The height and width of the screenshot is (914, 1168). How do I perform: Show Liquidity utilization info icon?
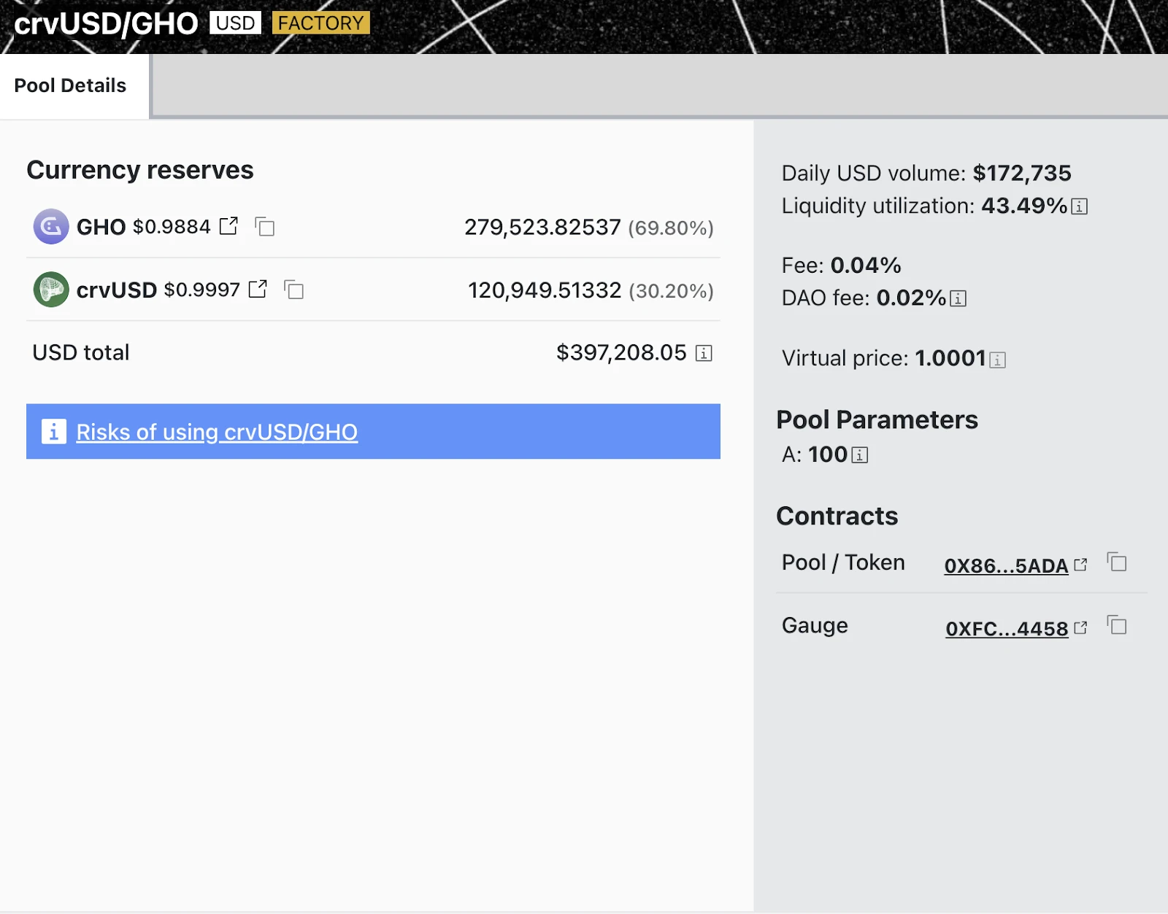click(1079, 207)
